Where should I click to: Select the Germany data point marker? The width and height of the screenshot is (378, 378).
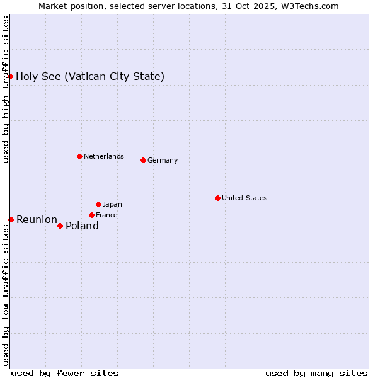(143, 160)
